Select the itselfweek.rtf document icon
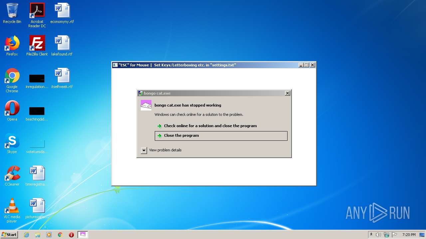The height and width of the screenshot is (239, 426). pyautogui.click(x=62, y=79)
